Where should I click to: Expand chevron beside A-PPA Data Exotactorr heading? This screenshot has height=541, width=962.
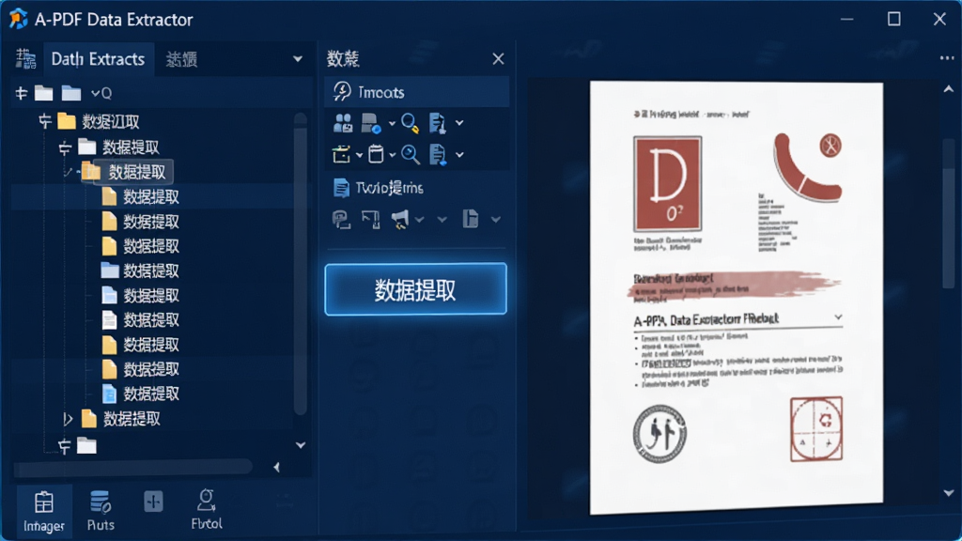tap(837, 317)
